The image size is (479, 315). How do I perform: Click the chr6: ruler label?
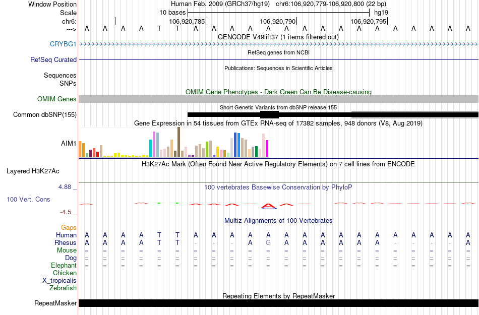(70, 22)
